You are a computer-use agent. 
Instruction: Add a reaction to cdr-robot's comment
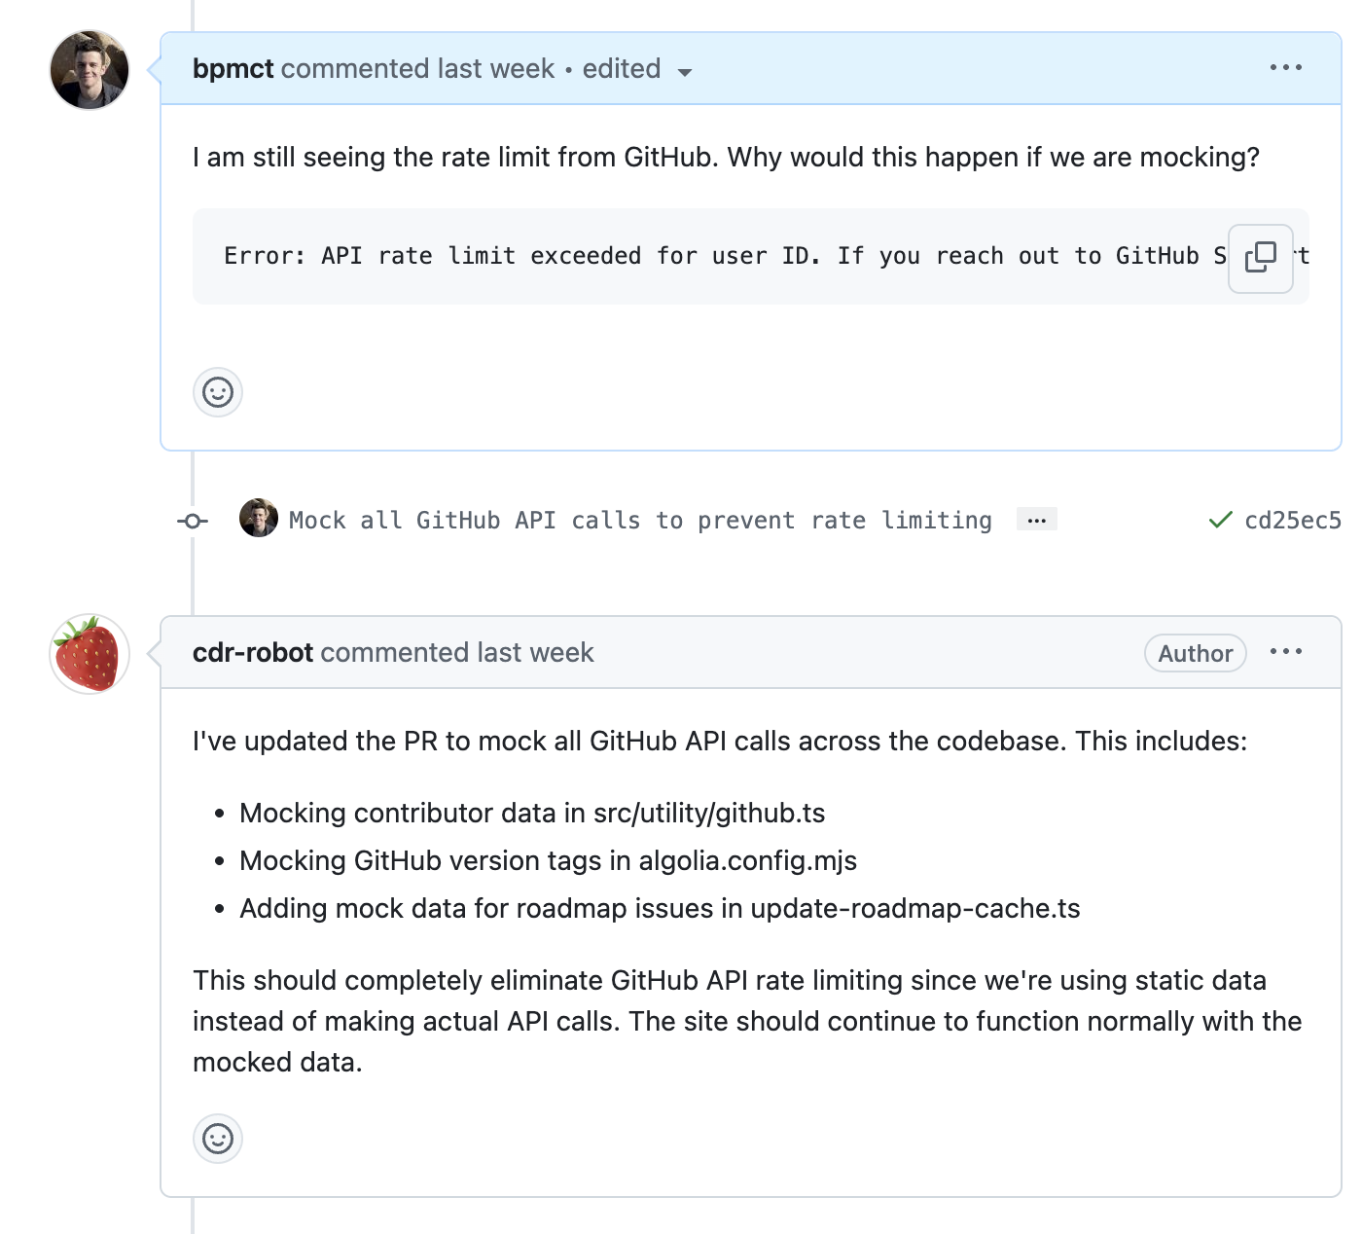click(217, 1139)
